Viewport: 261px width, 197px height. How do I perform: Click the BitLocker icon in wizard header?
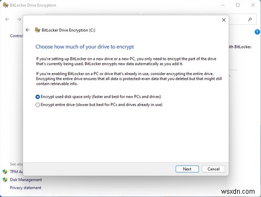(x=38, y=30)
